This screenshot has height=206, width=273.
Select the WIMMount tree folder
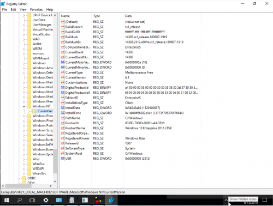40,58
